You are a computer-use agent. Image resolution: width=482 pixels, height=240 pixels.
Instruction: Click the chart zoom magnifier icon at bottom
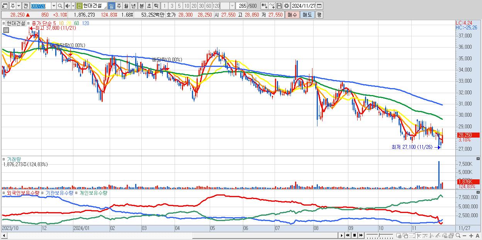coord(458,235)
